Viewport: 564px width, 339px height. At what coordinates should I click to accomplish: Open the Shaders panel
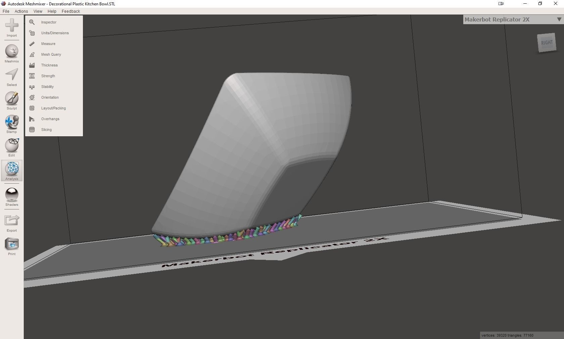pyautogui.click(x=12, y=195)
